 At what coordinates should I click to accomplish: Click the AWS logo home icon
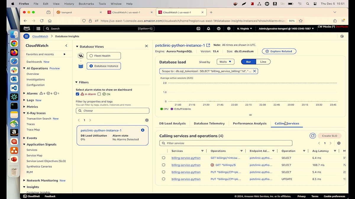27,29
